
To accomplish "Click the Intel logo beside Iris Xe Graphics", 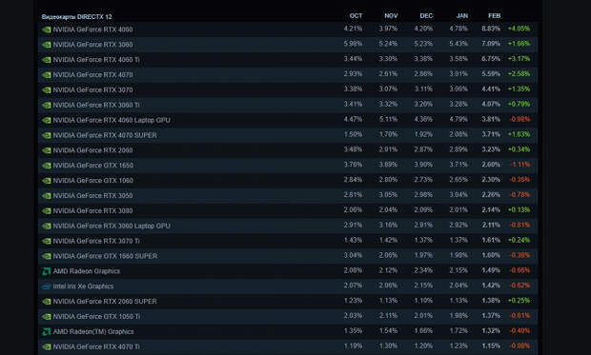I will (47, 286).
